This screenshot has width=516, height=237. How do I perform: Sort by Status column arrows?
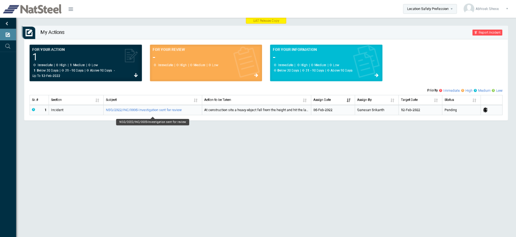474,100
